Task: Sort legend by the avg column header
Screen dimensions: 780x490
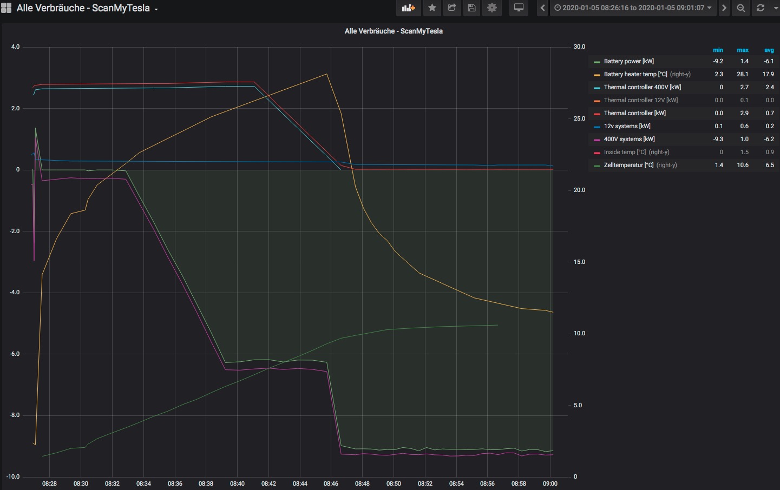Action: [769, 50]
